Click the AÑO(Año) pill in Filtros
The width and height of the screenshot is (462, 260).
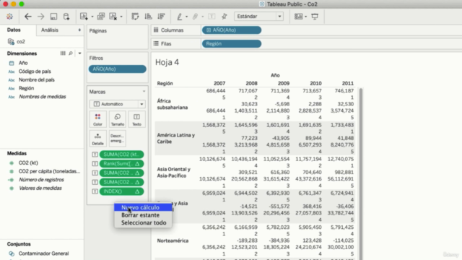click(117, 69)
